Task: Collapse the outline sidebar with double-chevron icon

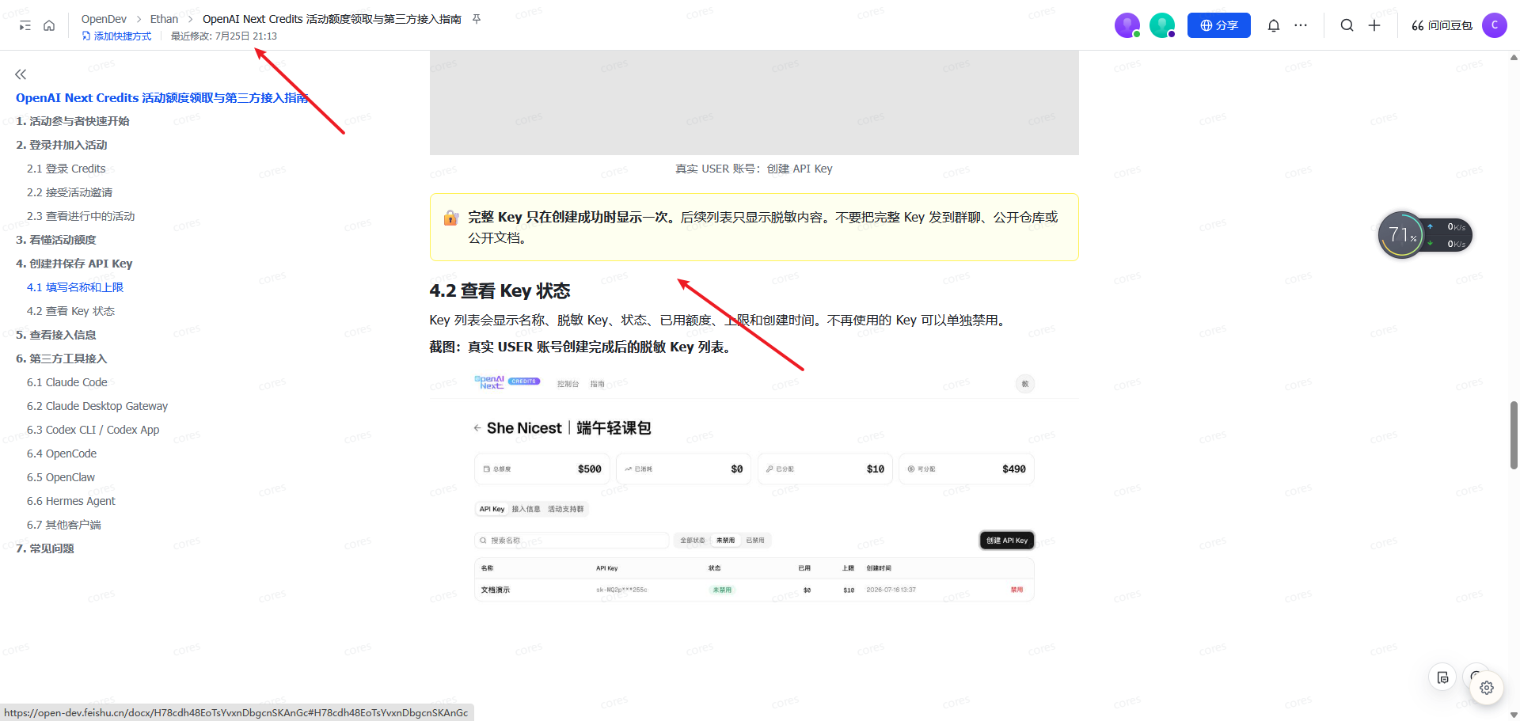Action: tap(21, 74)
